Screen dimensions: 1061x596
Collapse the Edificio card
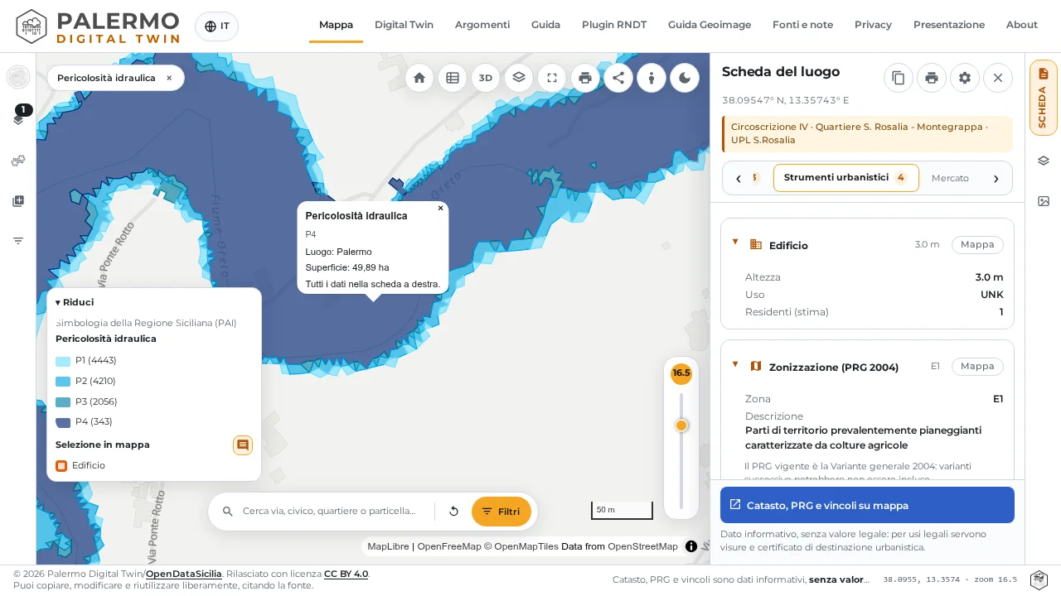tap(734, 242)
